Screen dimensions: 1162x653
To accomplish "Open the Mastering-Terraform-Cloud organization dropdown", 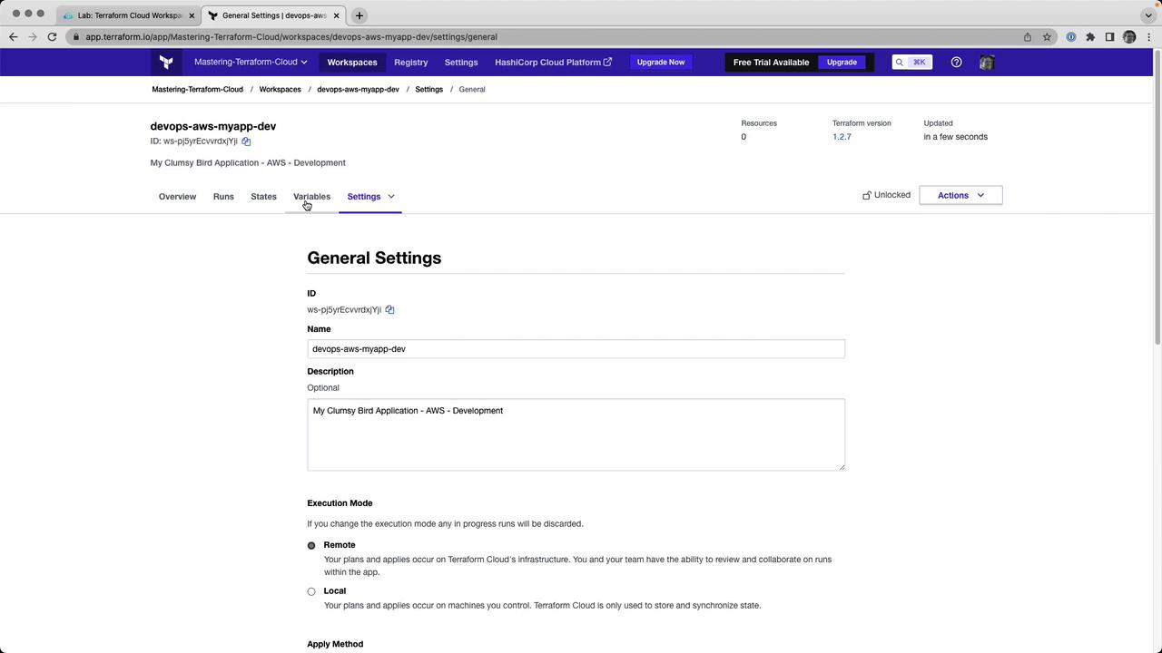I will pyautogui.click(x=251, y=63).
